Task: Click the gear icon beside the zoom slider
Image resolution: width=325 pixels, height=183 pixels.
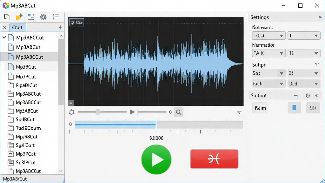Action: coord(72,112)
